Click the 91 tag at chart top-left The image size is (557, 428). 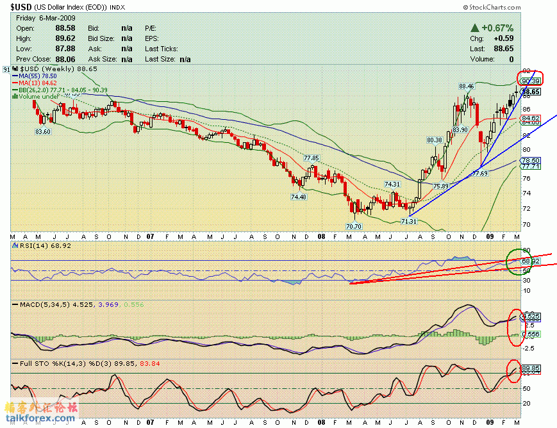pyautogui.click(x=7, y=70)
